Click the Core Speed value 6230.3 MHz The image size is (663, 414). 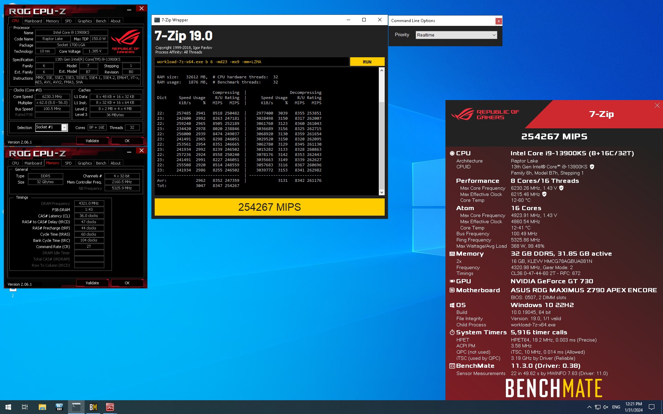[52, 97]
